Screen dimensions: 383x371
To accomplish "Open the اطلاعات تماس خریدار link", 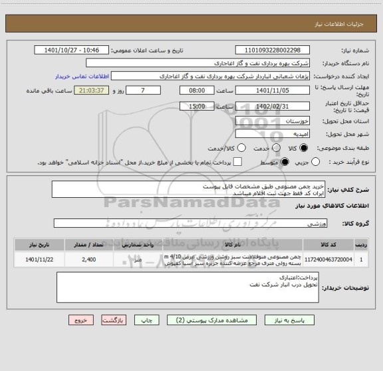I will point(82,77).
